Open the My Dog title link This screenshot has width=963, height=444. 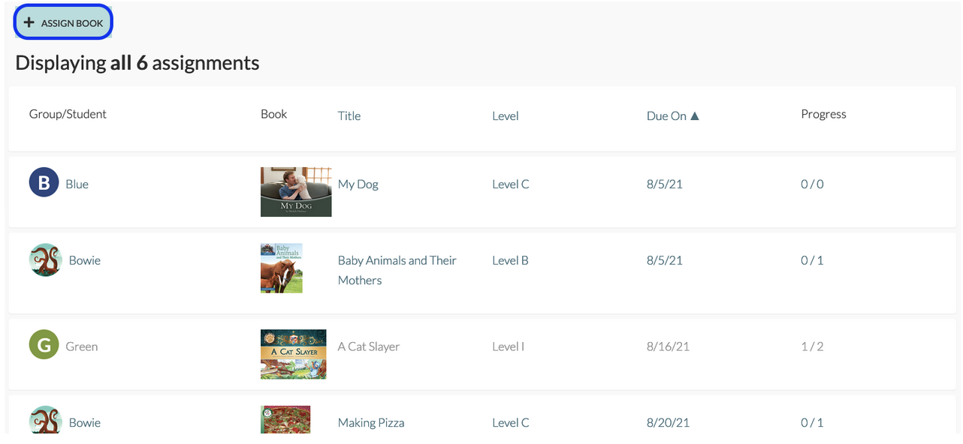click(x=358, y=184)
